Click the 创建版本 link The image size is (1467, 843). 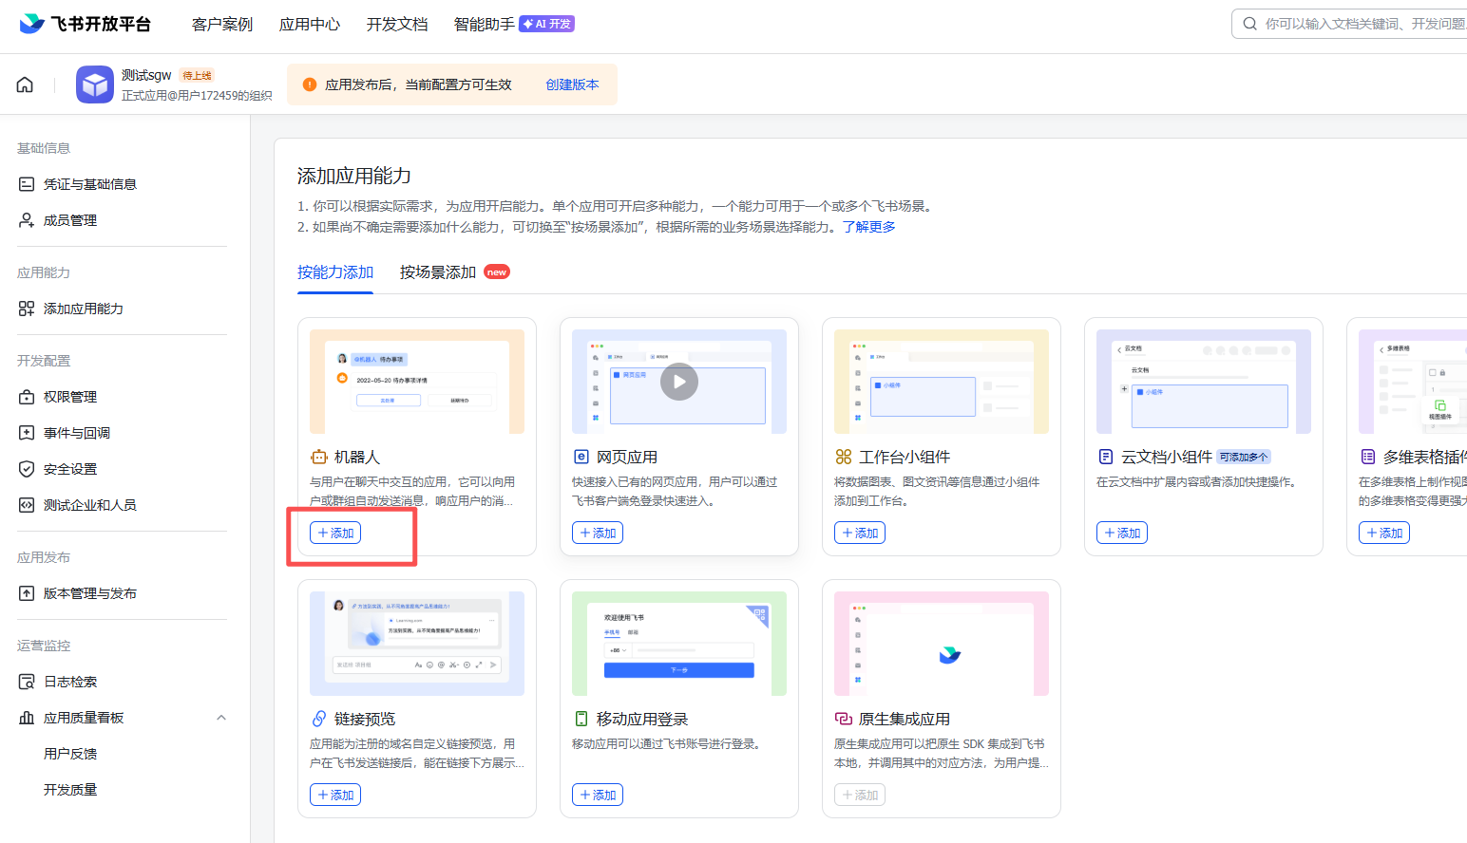[571, 84]
